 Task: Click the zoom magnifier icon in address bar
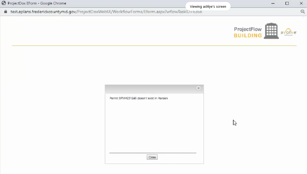[303, 12]
